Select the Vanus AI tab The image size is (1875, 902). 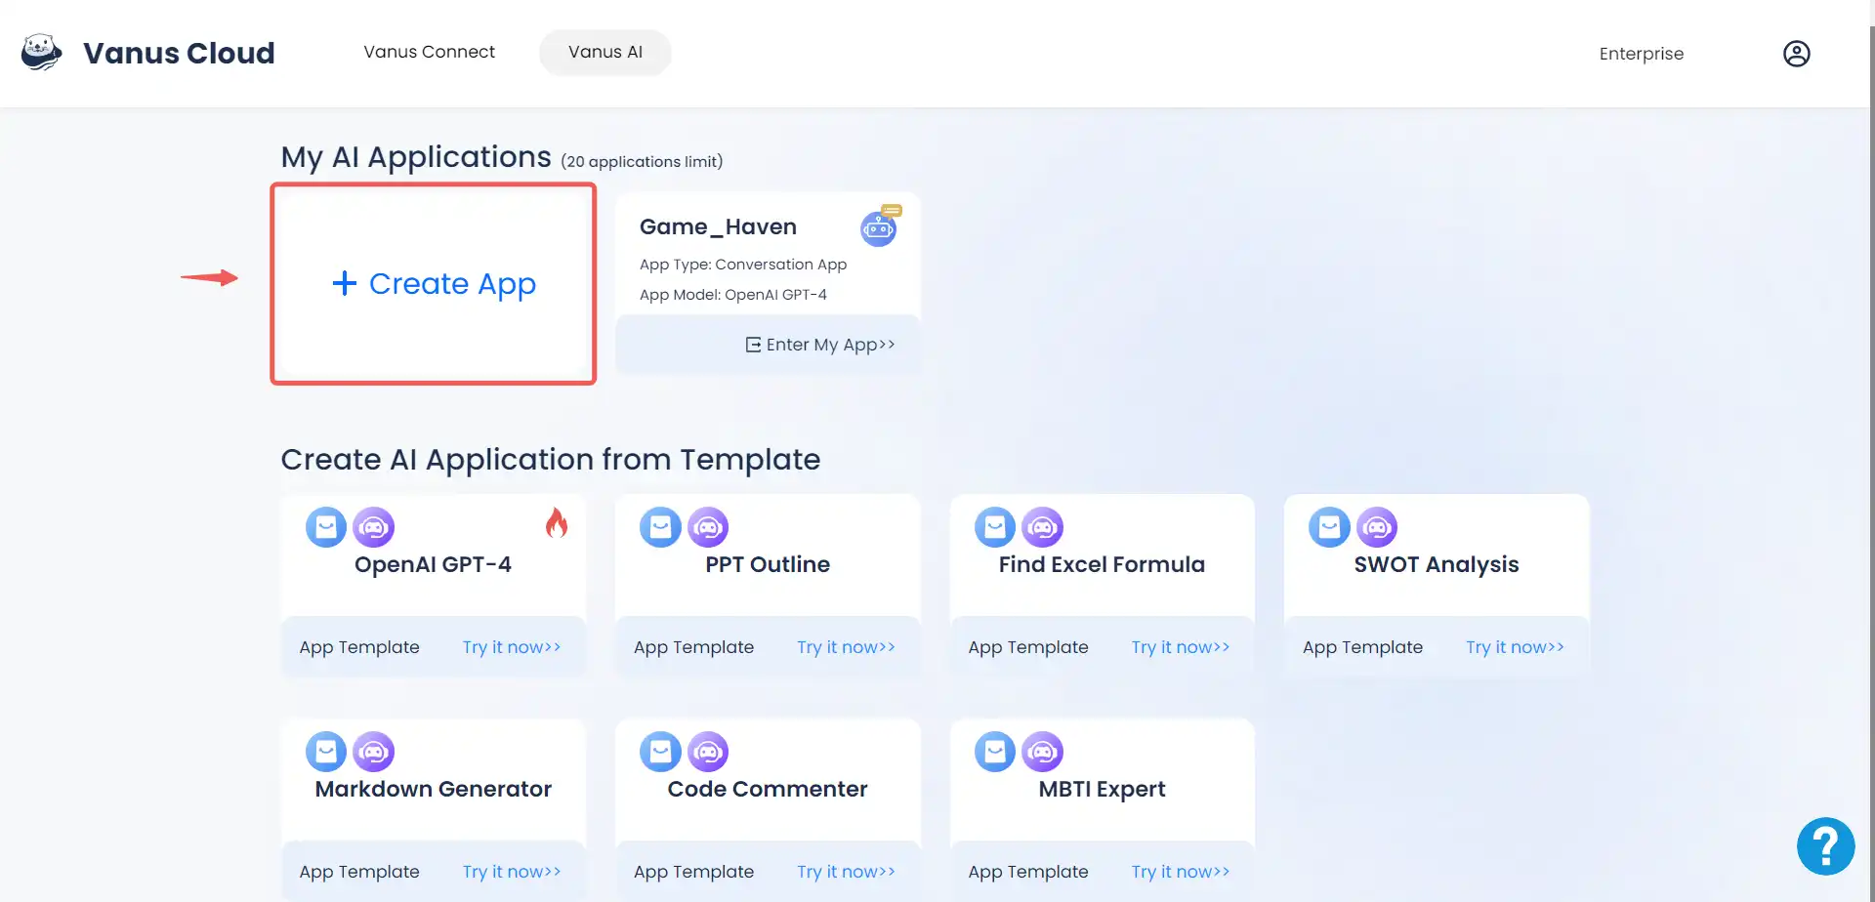coord(605,52)
